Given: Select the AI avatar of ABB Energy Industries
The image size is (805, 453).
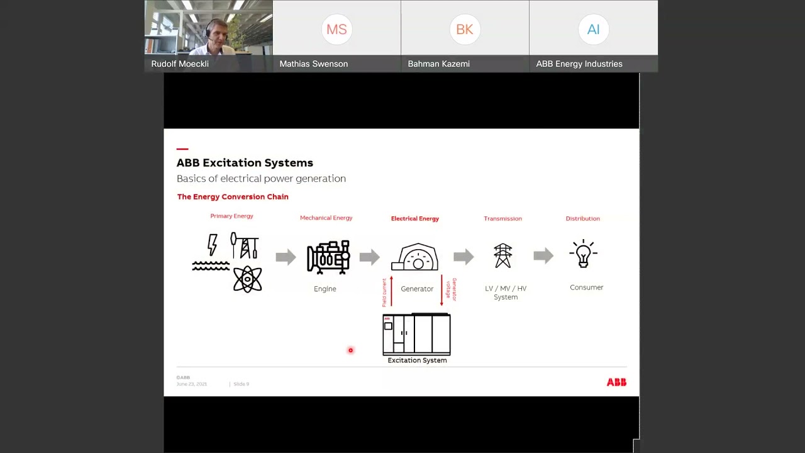Looking at the screenshot, I should coord(593,30).
